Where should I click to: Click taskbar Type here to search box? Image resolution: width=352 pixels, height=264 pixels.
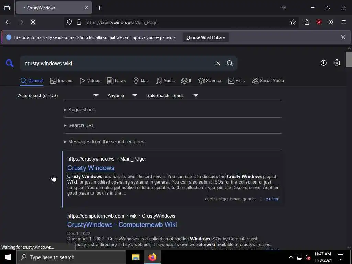[71, 257]
